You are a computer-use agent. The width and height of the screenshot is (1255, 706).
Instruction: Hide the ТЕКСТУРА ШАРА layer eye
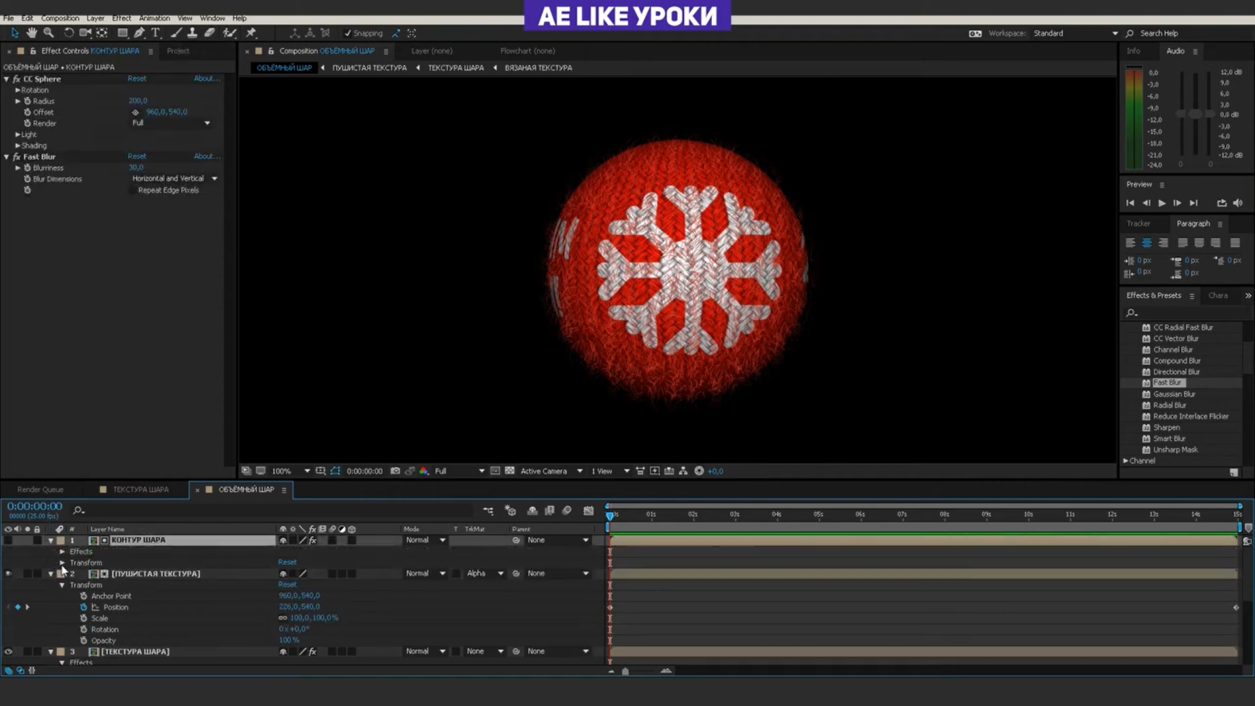[8, 652]
